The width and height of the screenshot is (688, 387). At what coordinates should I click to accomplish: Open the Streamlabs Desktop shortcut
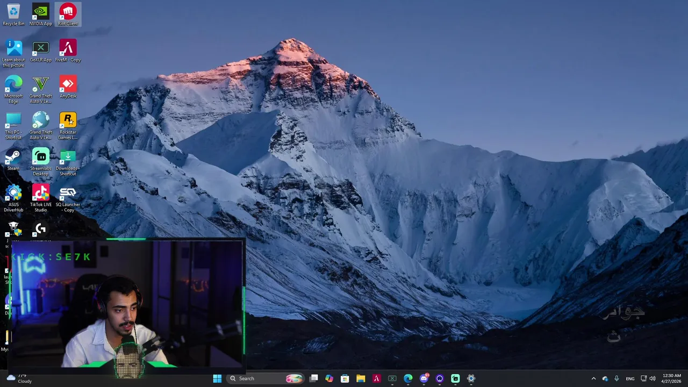tap(41, 162)
